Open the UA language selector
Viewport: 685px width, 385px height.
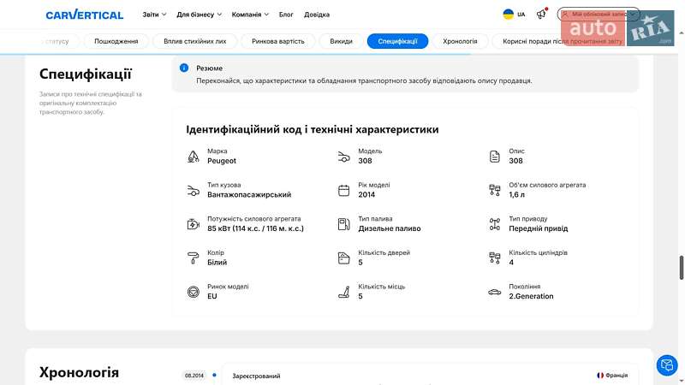[x=515, y=15]
